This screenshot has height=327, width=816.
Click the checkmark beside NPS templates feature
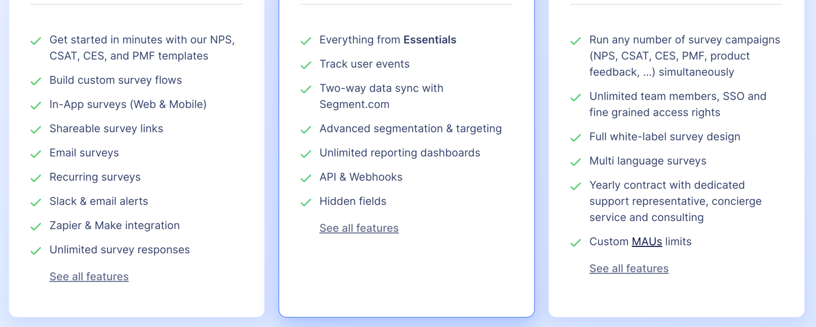coord(36,40)
